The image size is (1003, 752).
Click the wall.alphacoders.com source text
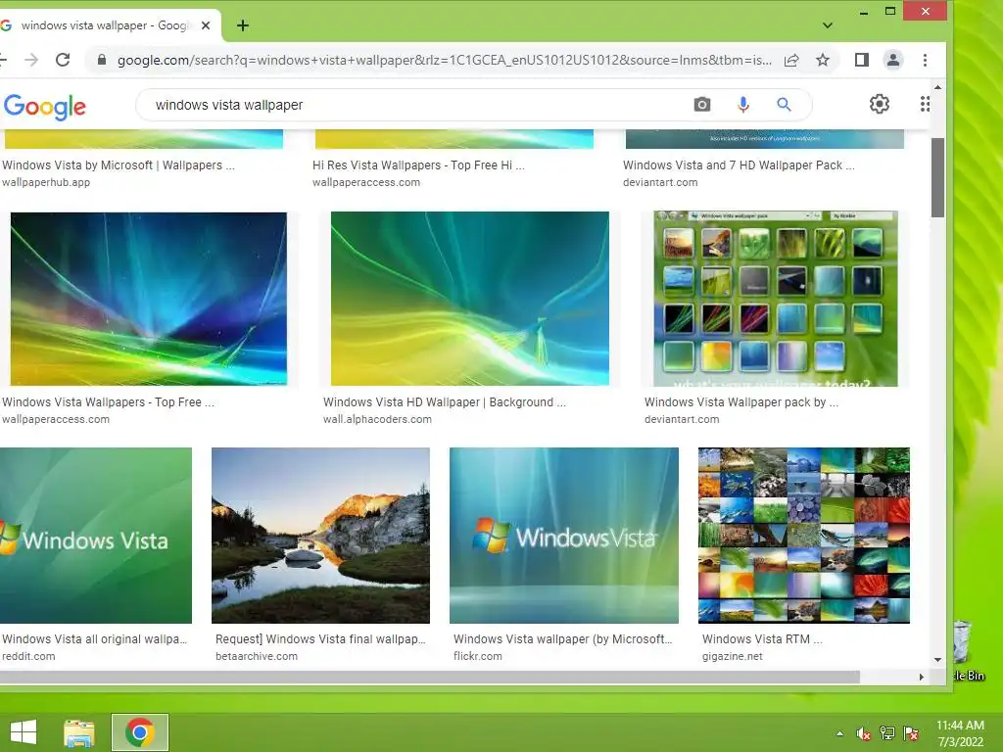(377, 419)
